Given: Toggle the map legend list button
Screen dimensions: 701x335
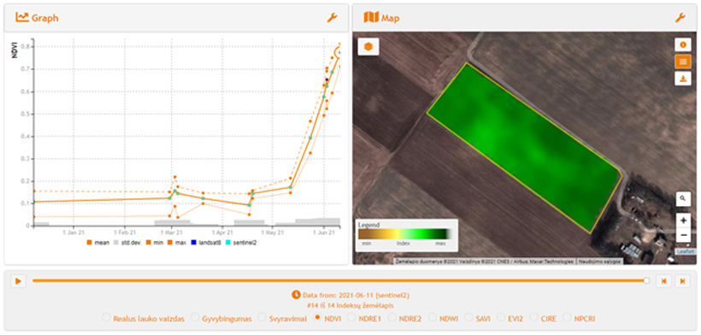Looking at the screenshot, I should coord(682,62).
